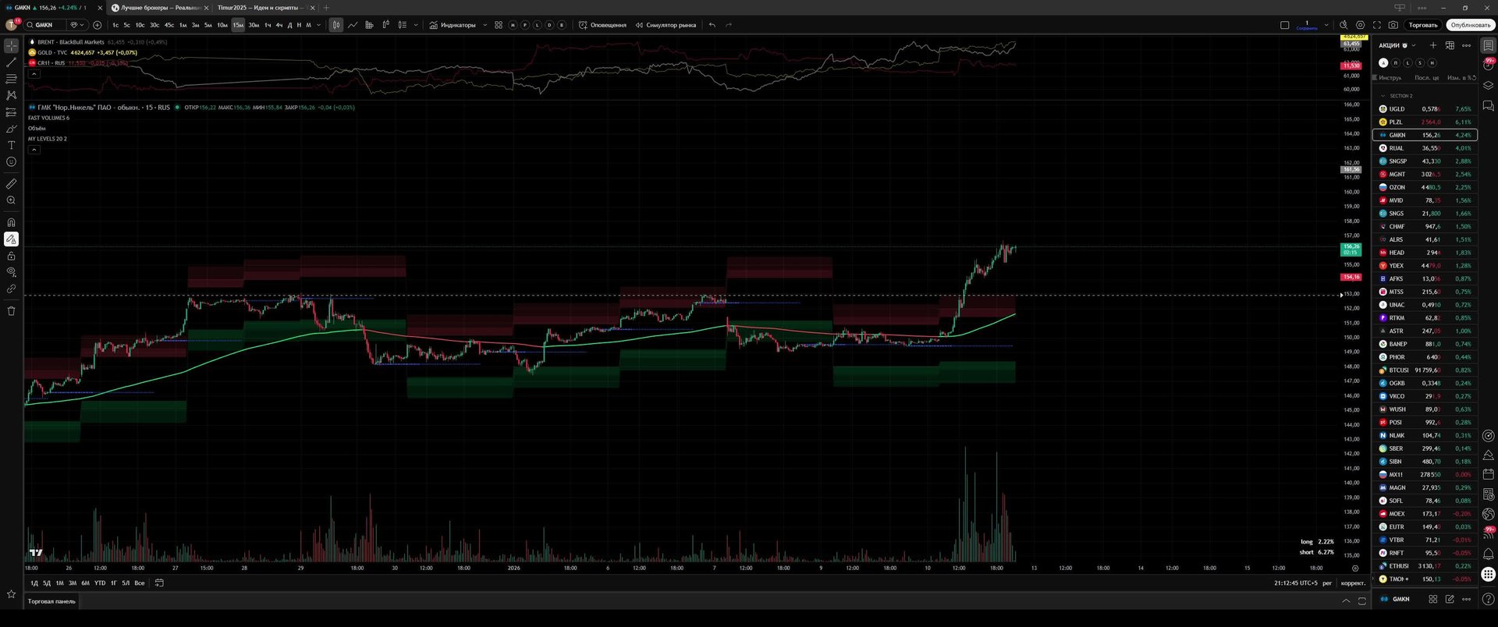The width and height of the screenshot is (1498, 627).
Task: Open a new tab with plus
Action: [x=326, y=8]
